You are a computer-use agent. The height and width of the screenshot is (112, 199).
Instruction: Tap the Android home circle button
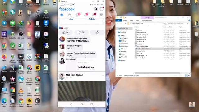click(x=81, y=104)
